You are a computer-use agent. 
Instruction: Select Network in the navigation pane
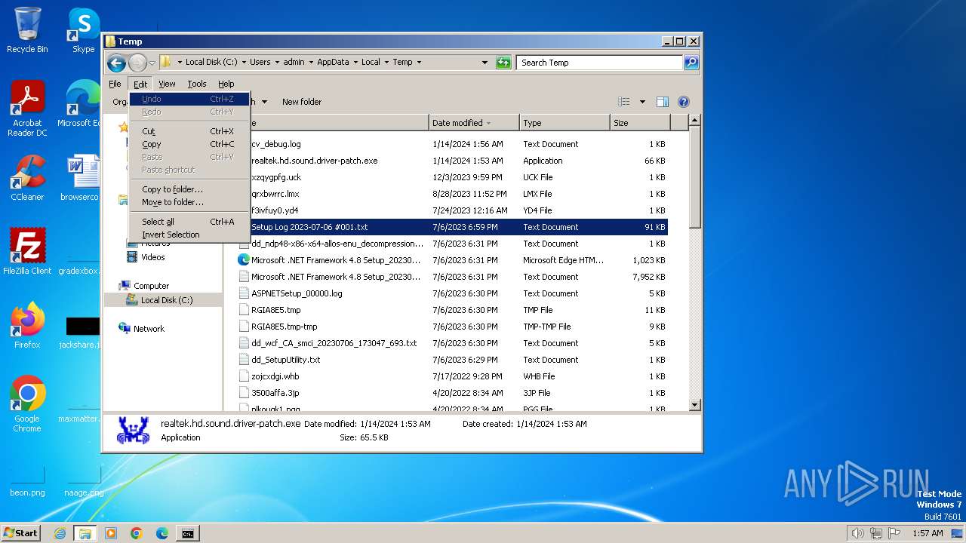tap(149, 329)
